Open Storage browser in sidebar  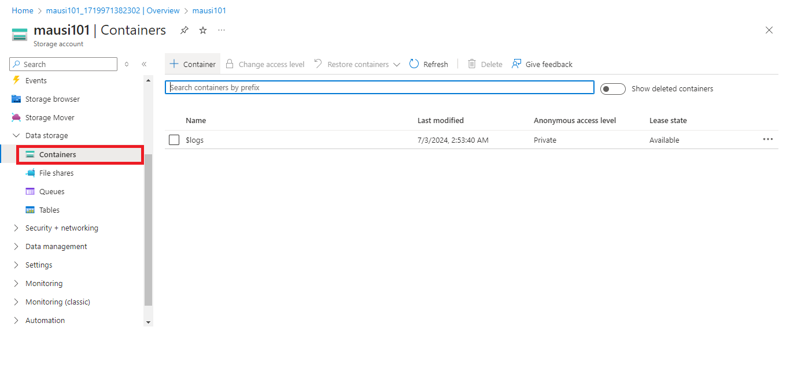53,99
